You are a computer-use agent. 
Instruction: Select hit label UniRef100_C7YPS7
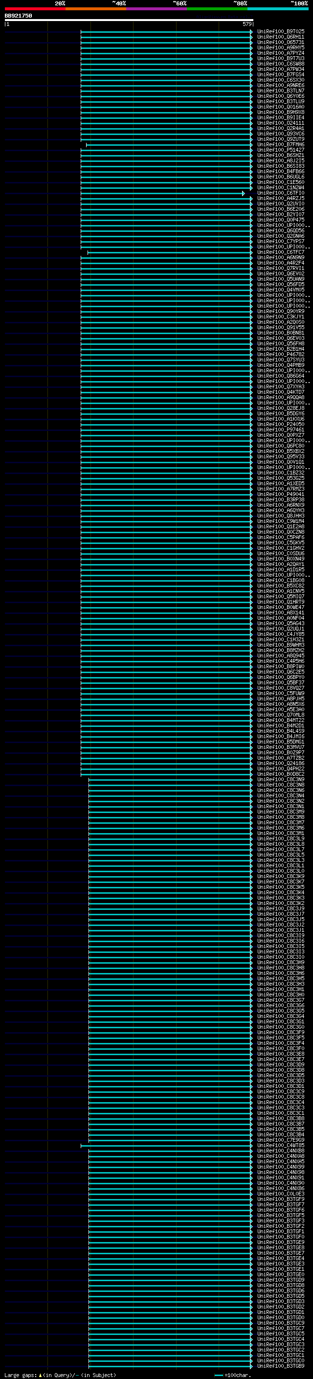281,242
